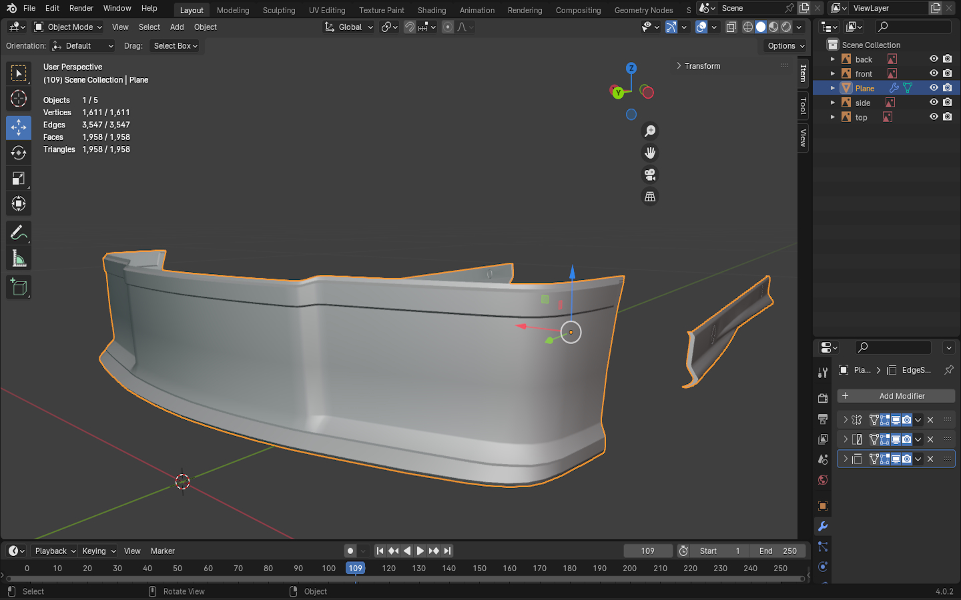Viewport: 961px width, 600px height.
Task: Switch to the Shading workspace tab
Action: point(432,10)
